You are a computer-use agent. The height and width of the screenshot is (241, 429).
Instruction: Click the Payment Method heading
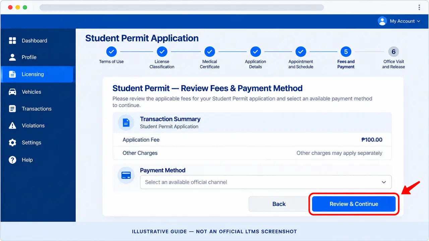pyautogui.click(x=163, y=170)
